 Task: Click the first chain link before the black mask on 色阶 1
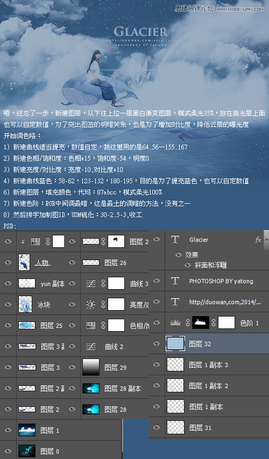pos(187,322)
